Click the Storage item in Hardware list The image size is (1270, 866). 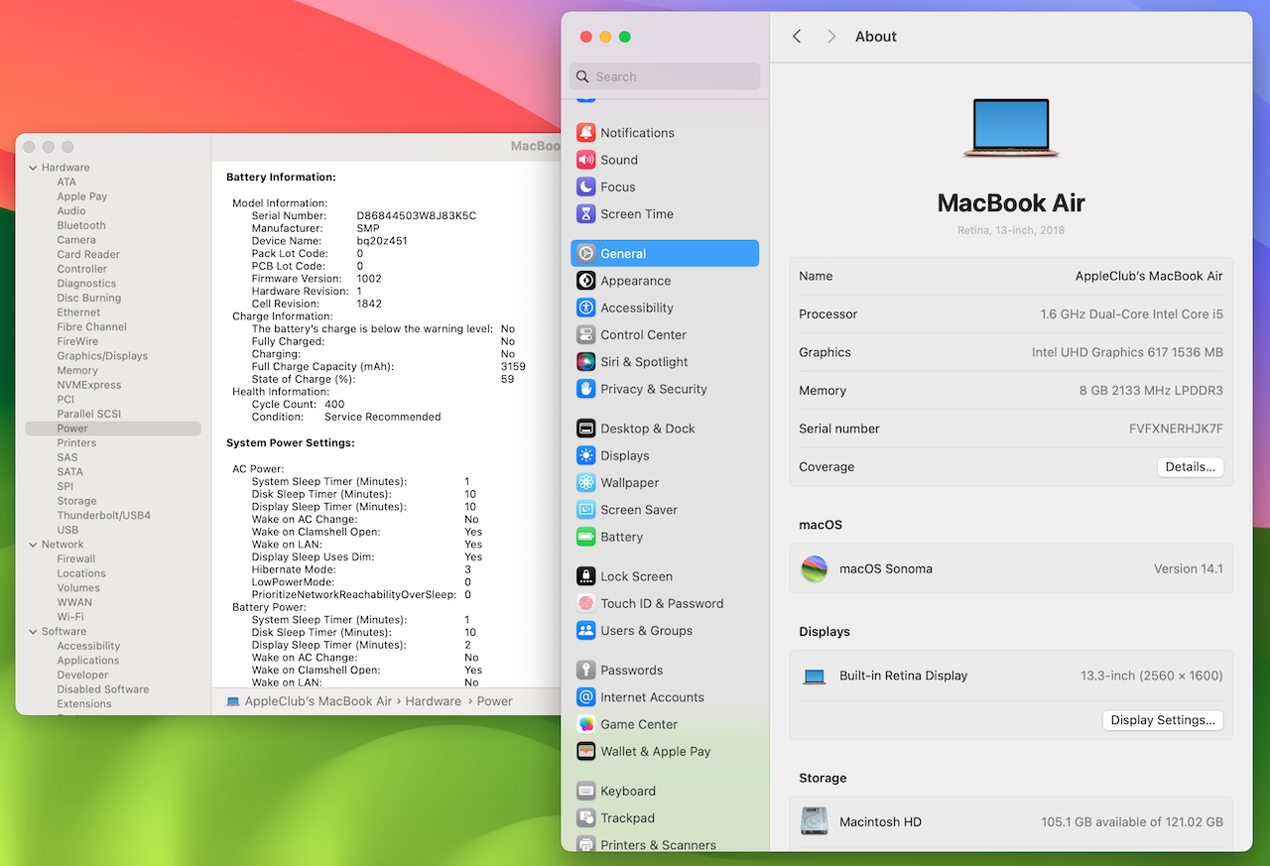point(76,501)
